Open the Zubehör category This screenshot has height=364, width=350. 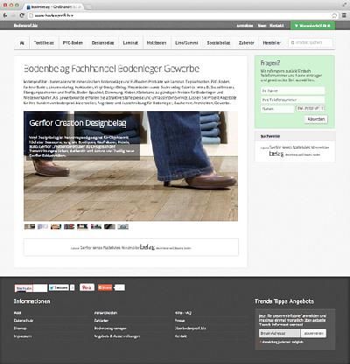pyautogui.click(x=247, y=43)
